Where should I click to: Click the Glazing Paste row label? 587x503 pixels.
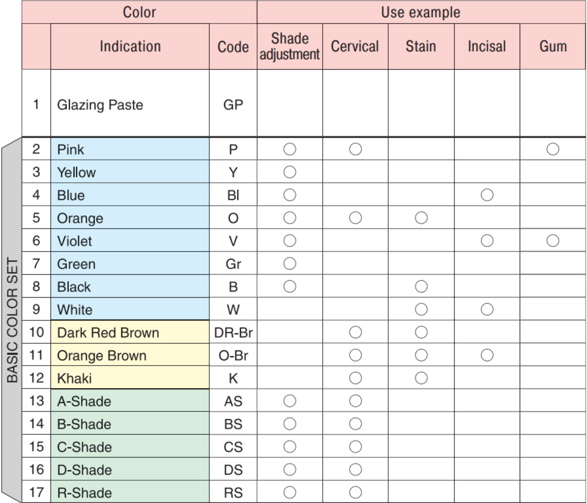[x=100, y=105]
